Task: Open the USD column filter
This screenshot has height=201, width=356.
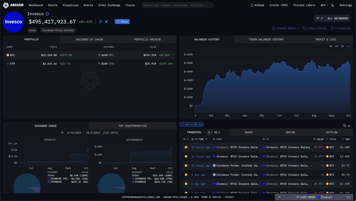Action: click(343, 139)
